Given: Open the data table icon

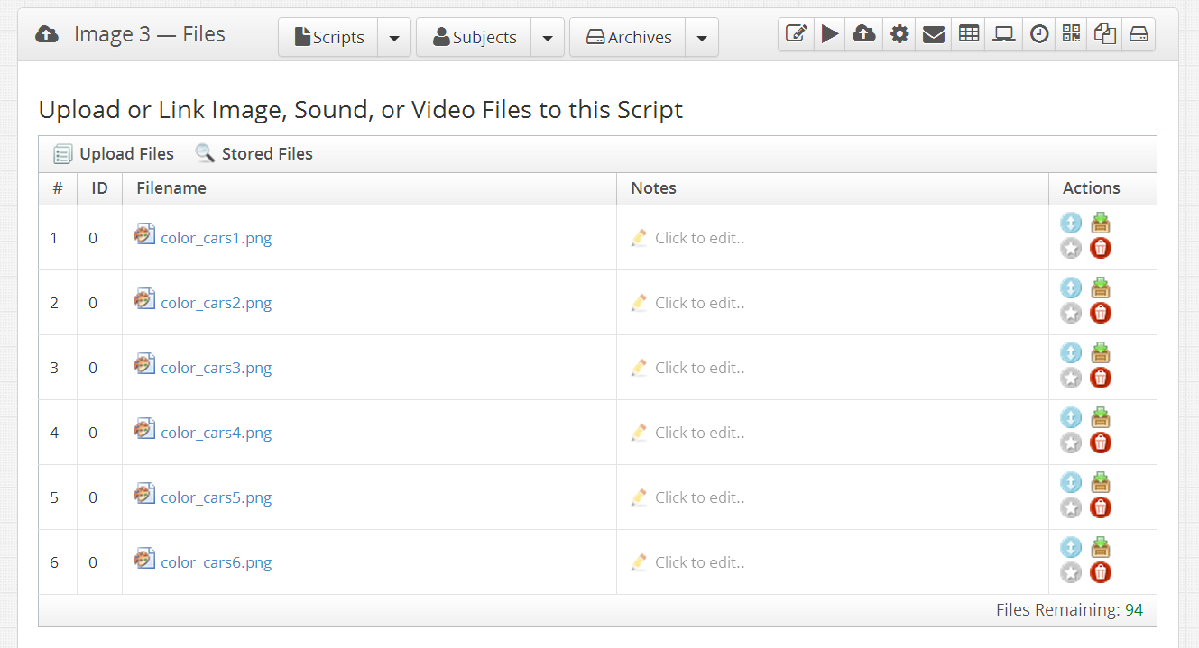Looking at the screenshot, I should (967, 33).
